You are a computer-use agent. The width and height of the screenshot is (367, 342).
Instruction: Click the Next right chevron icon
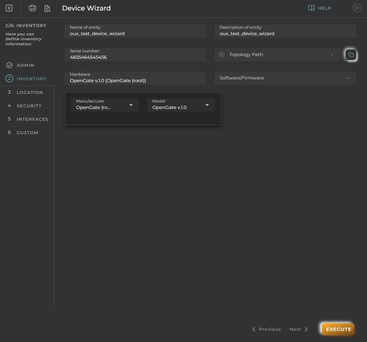[306, 329]
